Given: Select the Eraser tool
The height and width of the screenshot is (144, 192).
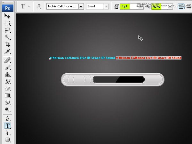Looking at the screenshot, I should pos(7,88).
